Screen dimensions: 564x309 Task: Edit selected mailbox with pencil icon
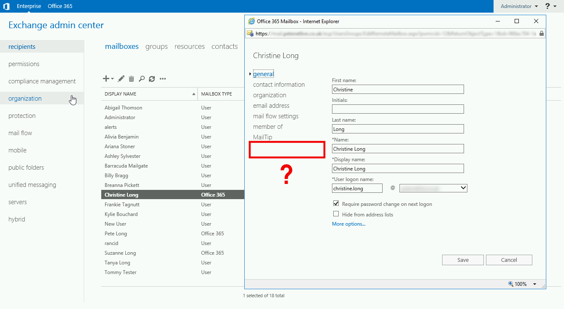121,79
